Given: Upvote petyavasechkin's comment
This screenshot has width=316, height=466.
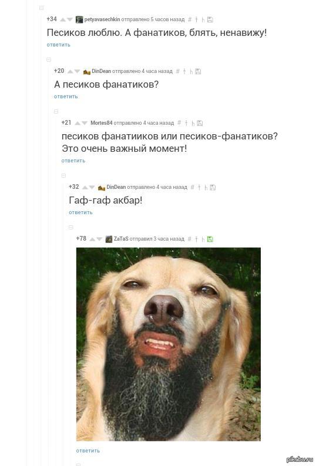Looking at the screenshot, I should tap(63, 19).
